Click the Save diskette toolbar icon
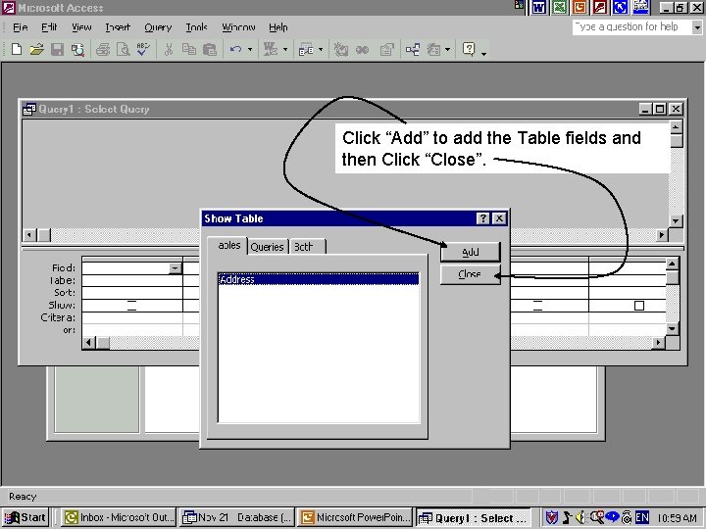The width and height of the screenshot is (706, 529). click(x=57, y=49)
